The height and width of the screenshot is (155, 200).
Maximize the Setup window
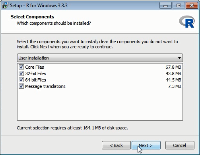pyautogui.click(x=179, y=6)
